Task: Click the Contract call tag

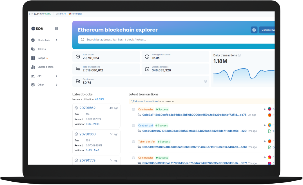Action: tap(146, 126)
